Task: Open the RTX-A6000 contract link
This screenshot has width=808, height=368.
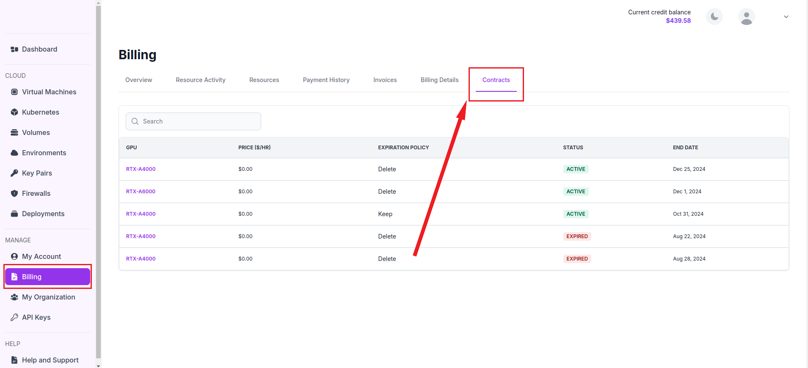Action: [x=141, y=192]
